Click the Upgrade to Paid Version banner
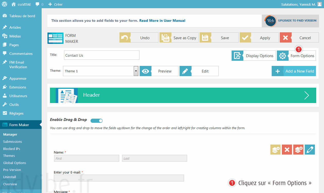The width and height of the screenshot is (324, 193). tap(290, 21)
